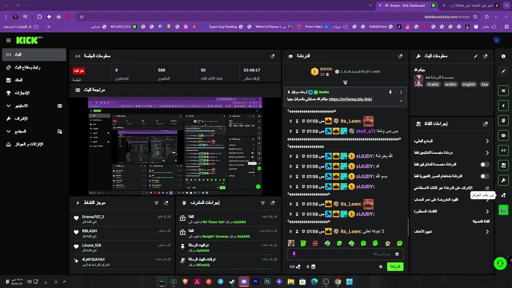Open الإنجازات (Achievements) sidebar item
512x288 pixels.
pyautogui.click(x=34, y=93)
